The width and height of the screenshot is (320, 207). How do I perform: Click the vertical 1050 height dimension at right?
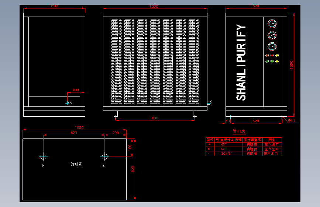[x=292, y=65]
